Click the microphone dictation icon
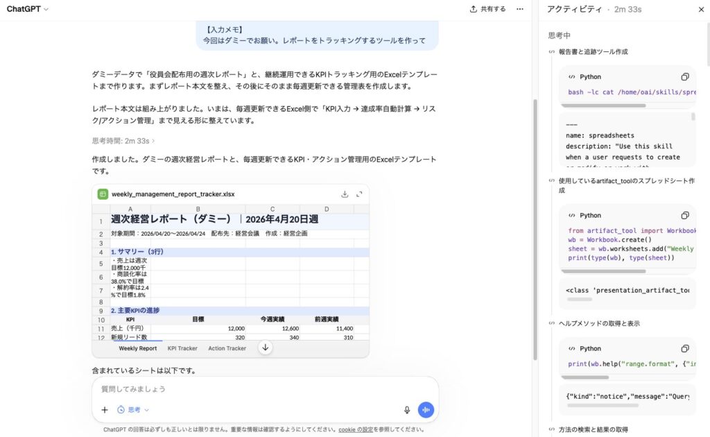Viewport: 710px width, 437px height. [x=407, y=410]
